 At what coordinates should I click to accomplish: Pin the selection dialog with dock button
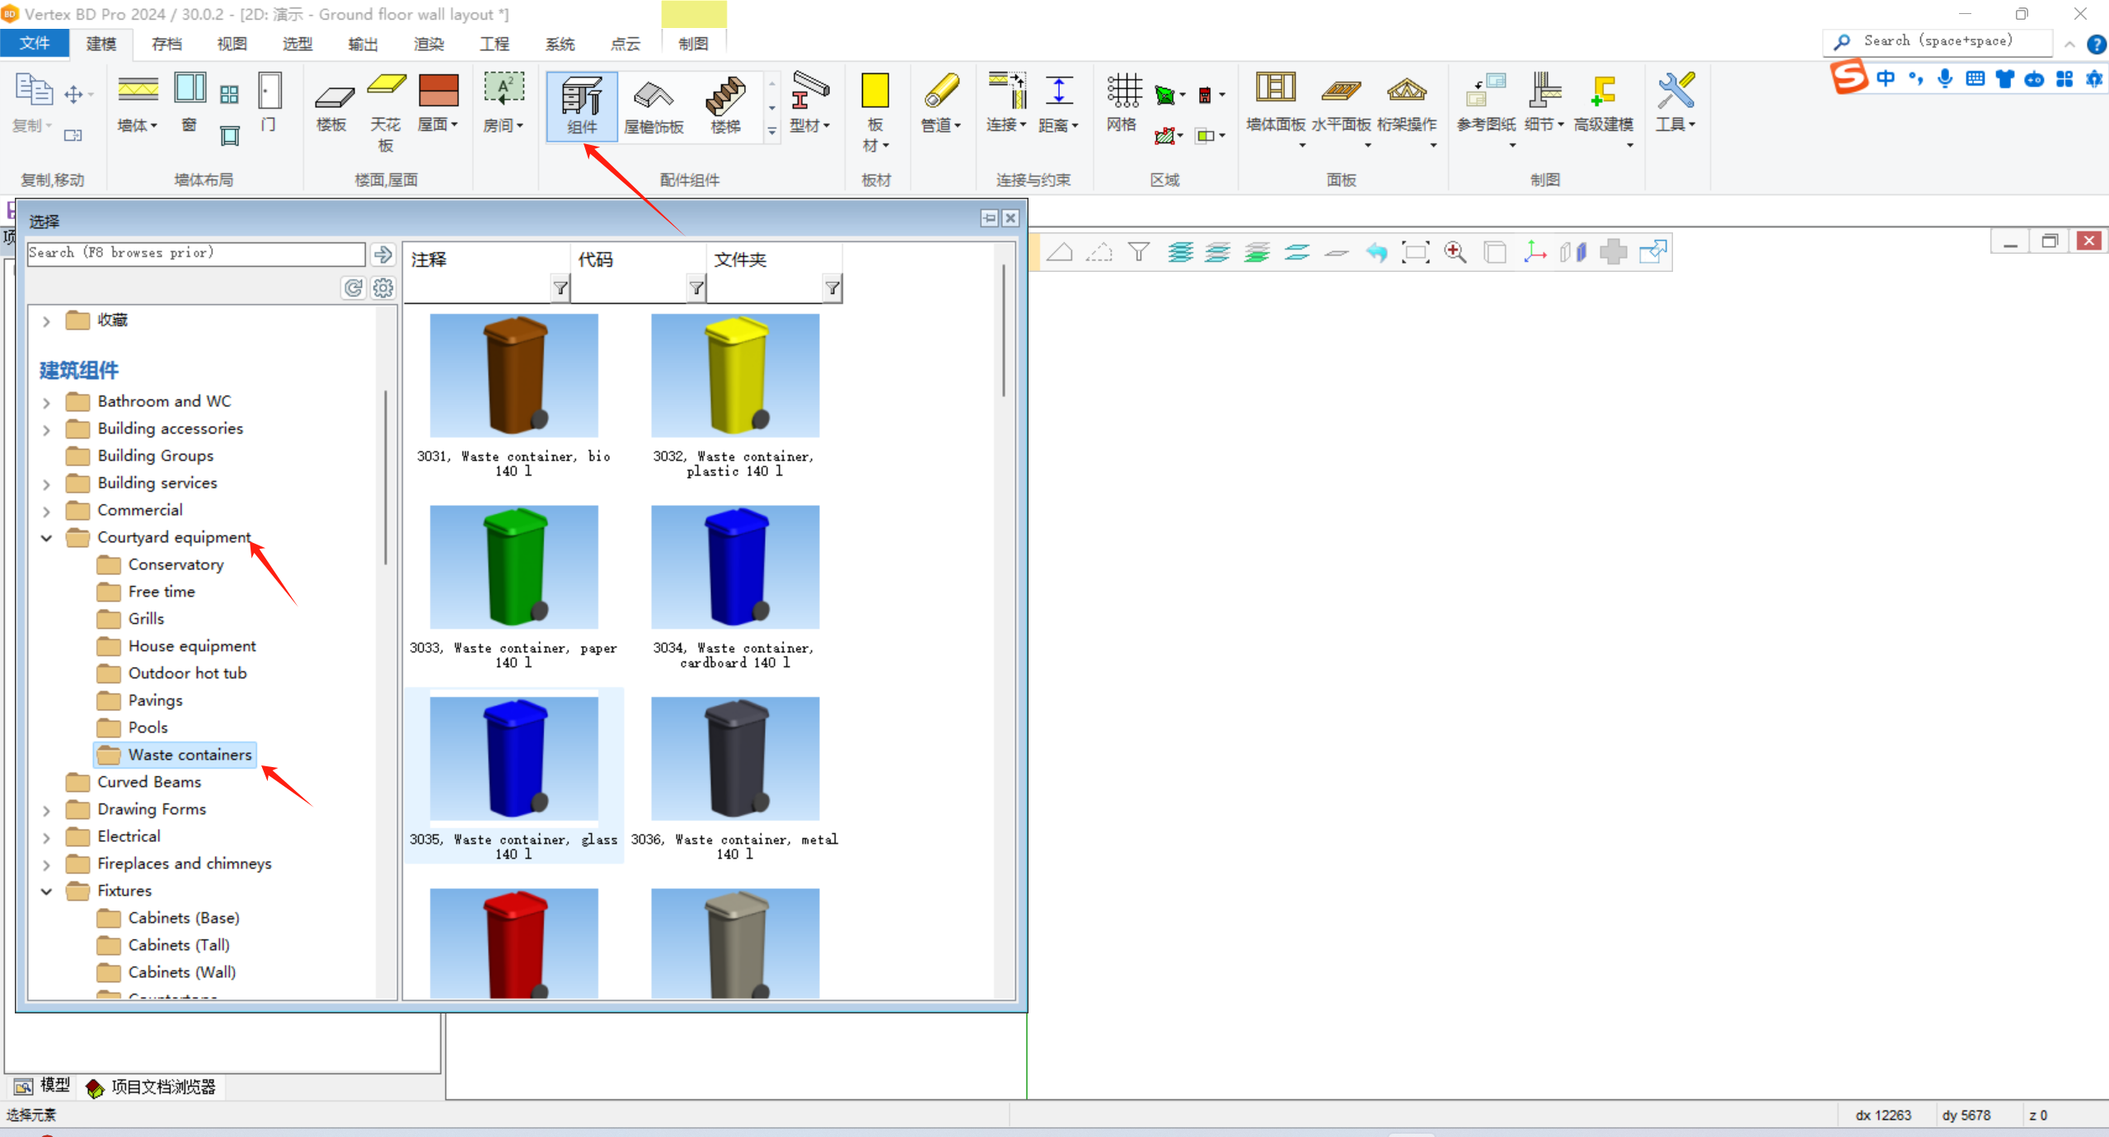[989, 218]
